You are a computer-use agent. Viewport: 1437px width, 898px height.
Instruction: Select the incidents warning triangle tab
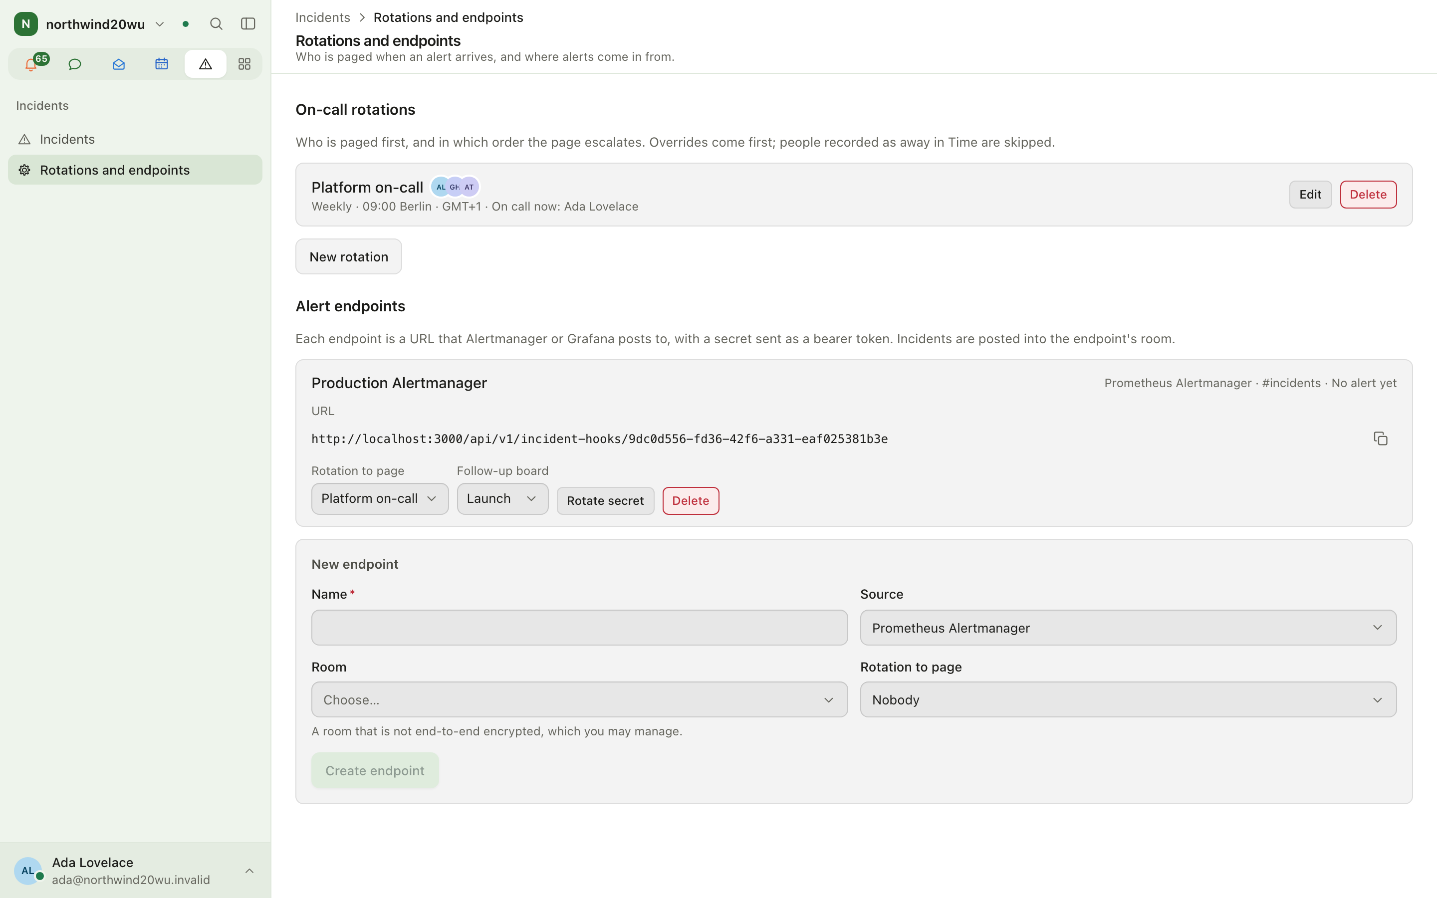[x=205, y=63]
